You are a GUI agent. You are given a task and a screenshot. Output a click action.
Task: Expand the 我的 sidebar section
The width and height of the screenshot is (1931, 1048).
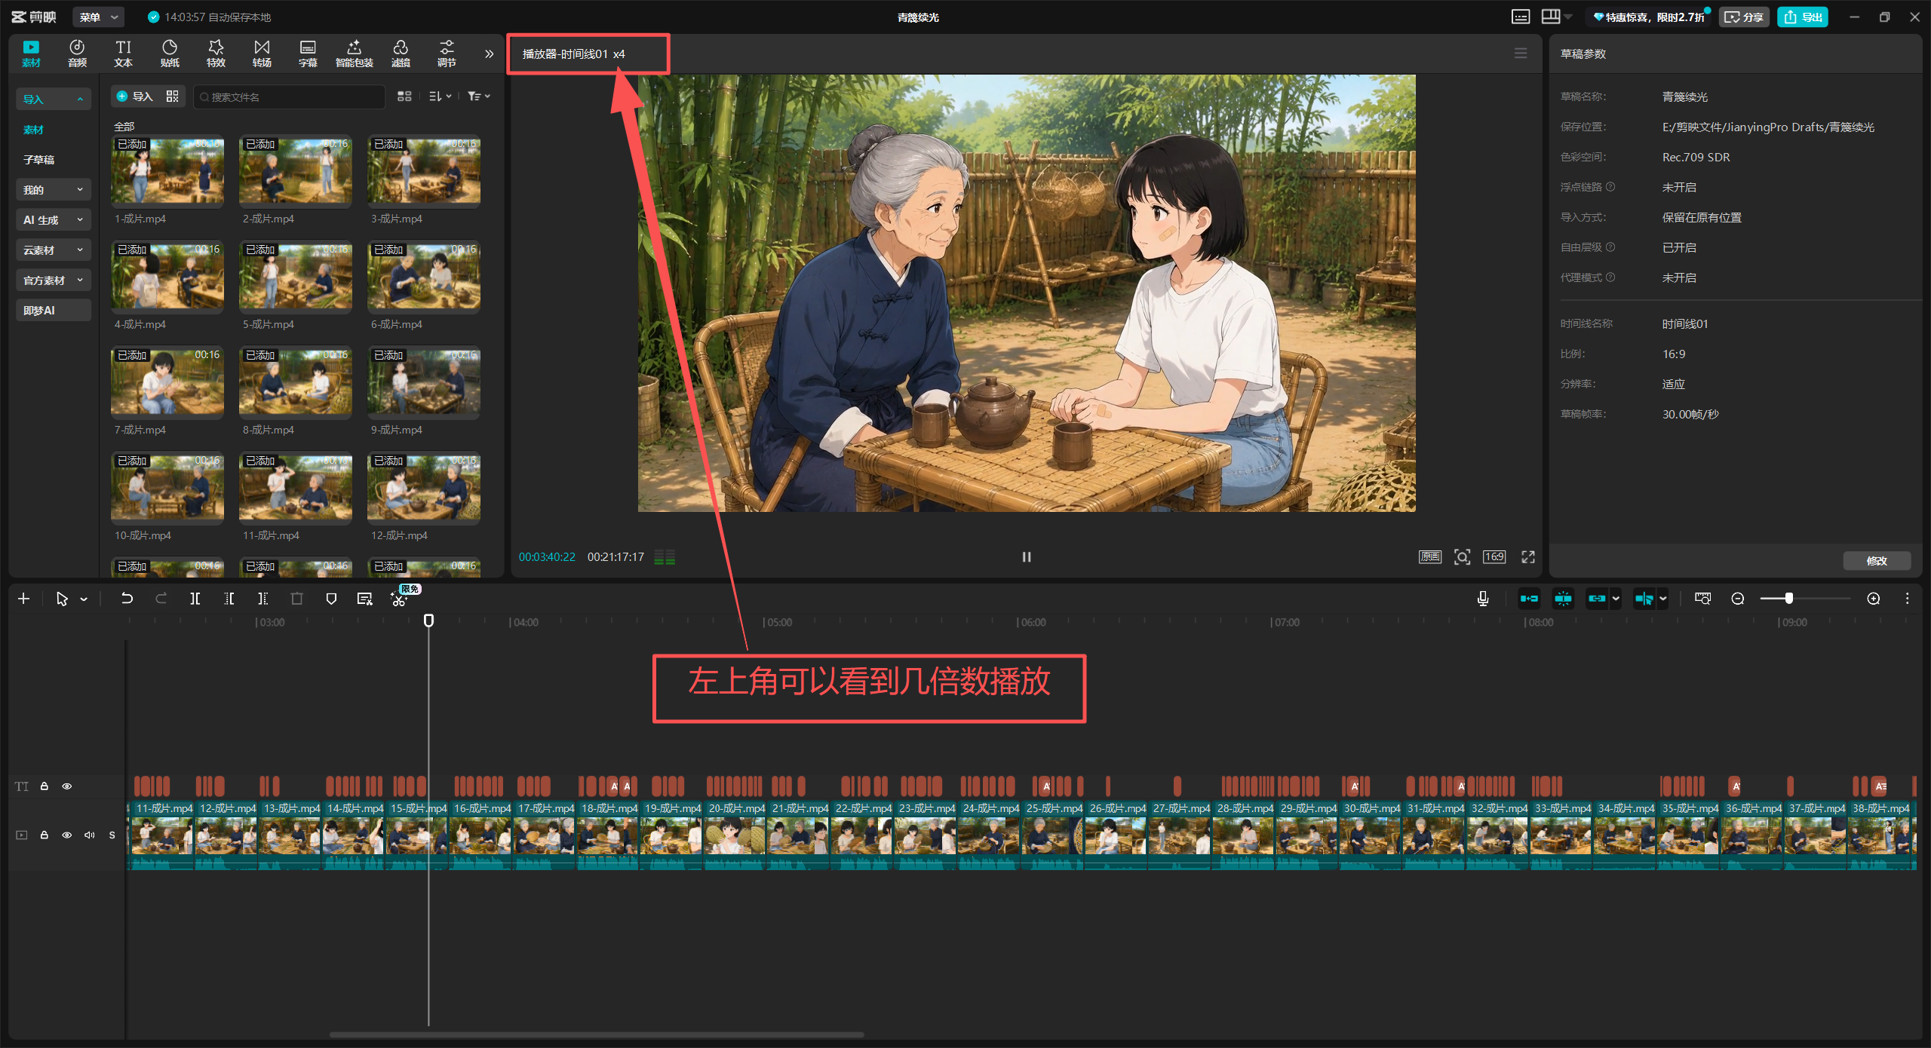tap(53, 190)
